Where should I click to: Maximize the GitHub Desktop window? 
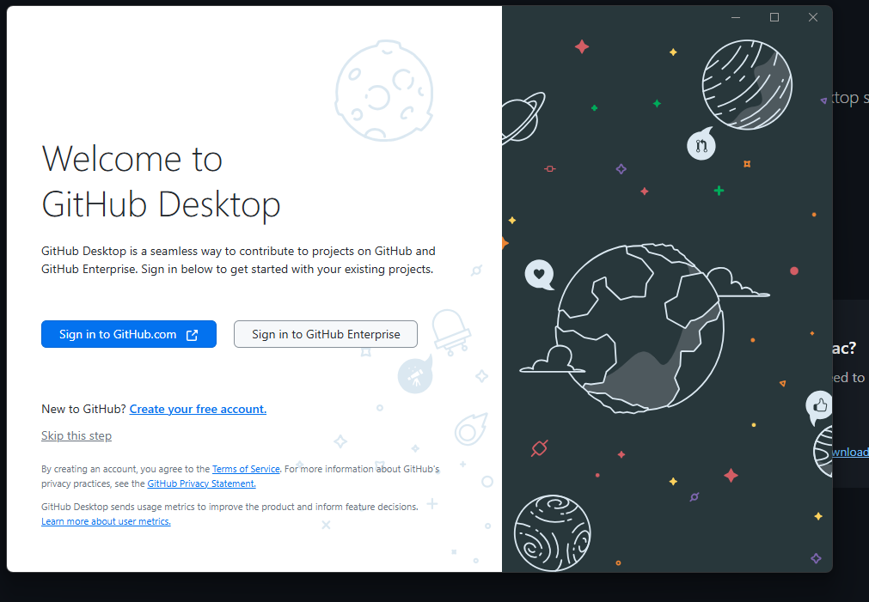pos(774,17)
